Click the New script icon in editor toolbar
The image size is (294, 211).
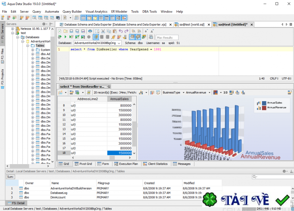point(60,31)
